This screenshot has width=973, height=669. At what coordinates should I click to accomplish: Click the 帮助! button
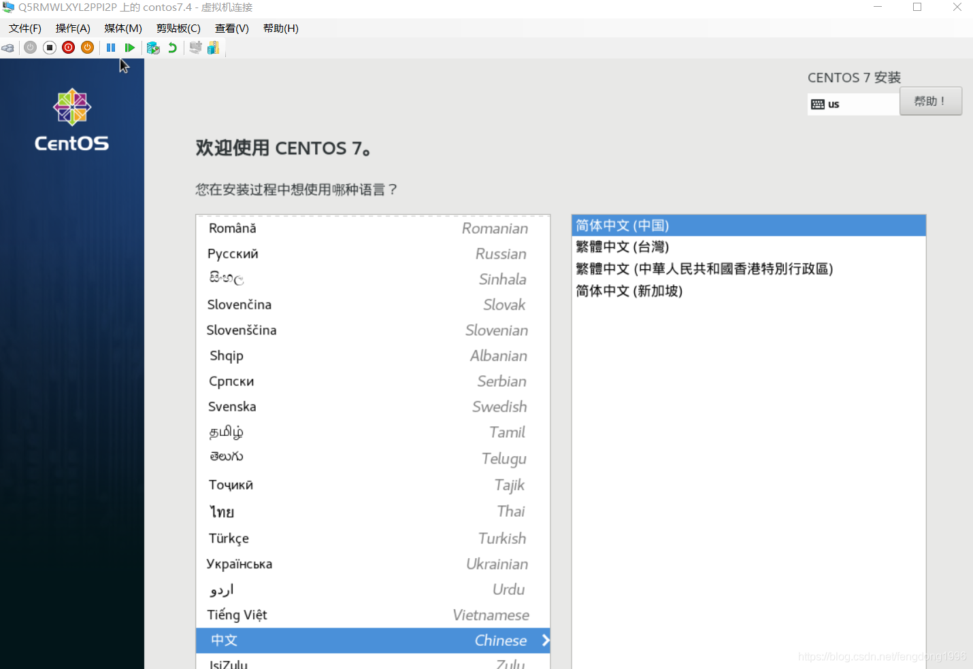[930, 101]
